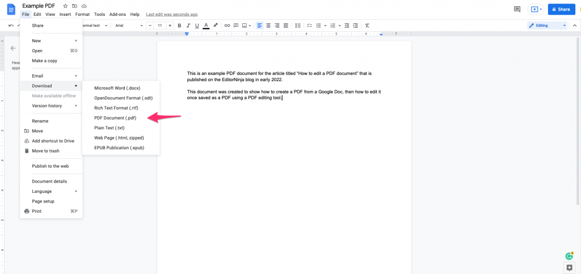581x274 pixels.
Task: Open the Format menu
Action: tap(82, 14)
